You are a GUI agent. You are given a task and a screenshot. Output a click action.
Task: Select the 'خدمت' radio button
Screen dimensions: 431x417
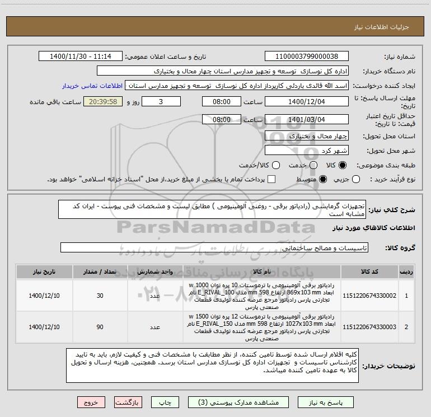[x=313, y=165]
